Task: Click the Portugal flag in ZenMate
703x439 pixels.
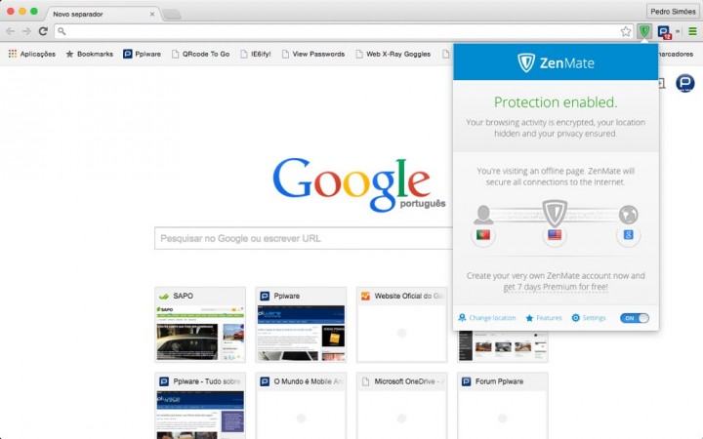Action: pos(483,235)
